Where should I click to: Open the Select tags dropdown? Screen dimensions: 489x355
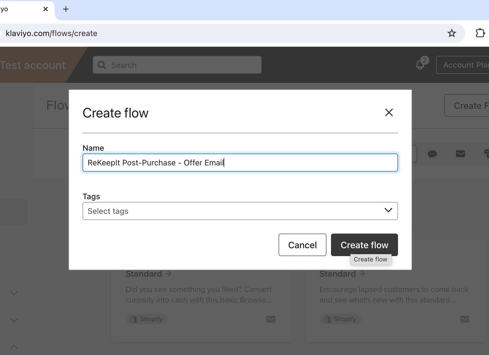point(240,211)
